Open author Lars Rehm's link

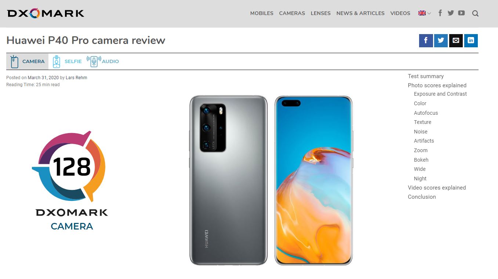76,78
